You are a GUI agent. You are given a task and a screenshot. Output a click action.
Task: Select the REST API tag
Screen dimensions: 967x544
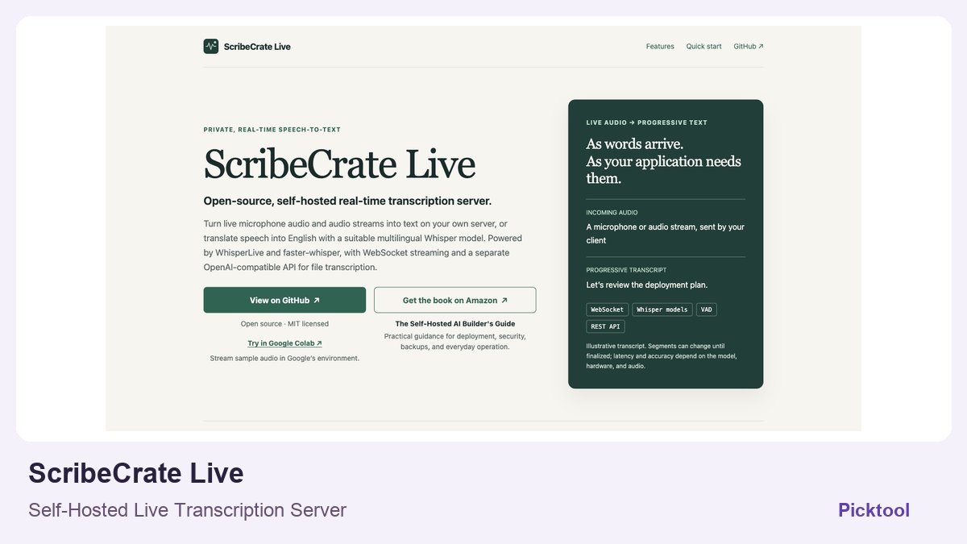tap(605, 326)
